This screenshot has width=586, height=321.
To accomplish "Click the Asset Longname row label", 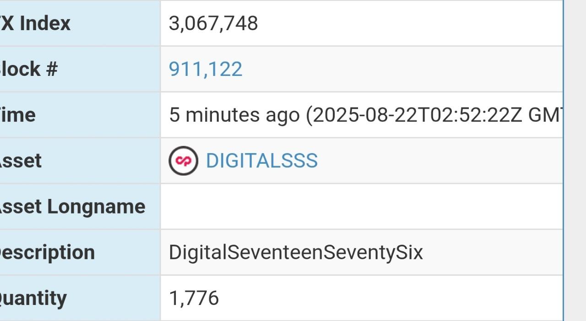I will pyautogui.click(x=72, y=207).
